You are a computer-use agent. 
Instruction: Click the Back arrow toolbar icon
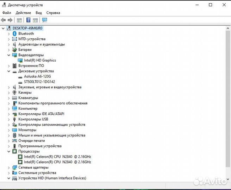coord(3,20)
